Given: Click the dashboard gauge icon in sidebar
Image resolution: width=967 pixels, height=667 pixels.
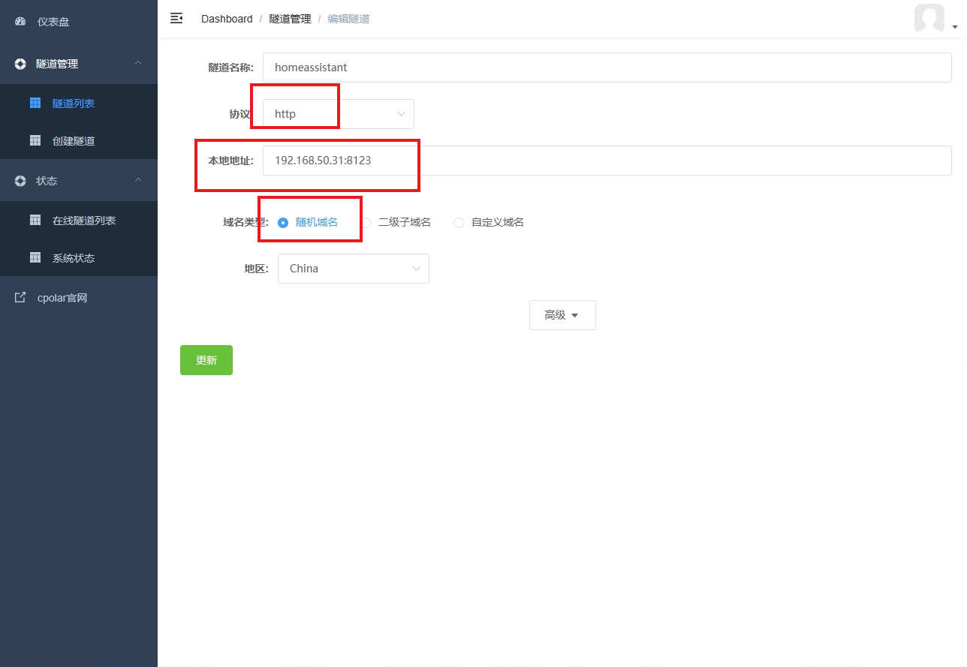Looking at the screenshot, I should [x=20, y=22].
